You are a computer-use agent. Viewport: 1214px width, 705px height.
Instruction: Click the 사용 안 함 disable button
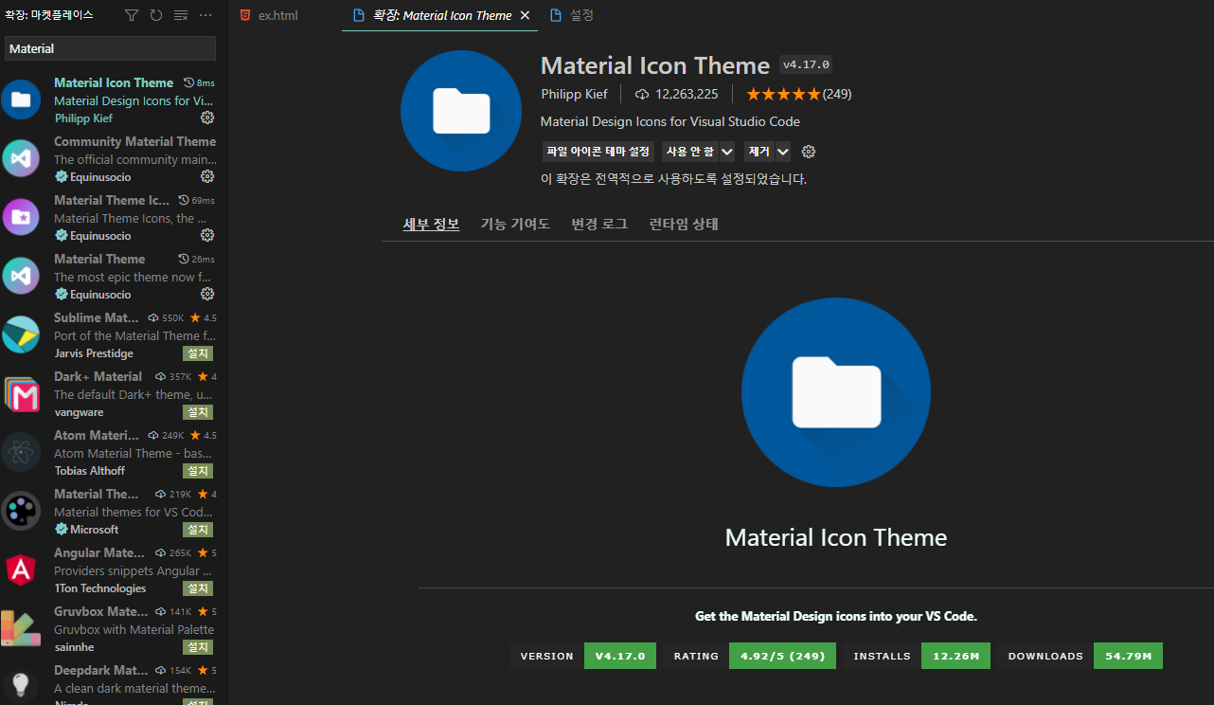coord(690,152)
